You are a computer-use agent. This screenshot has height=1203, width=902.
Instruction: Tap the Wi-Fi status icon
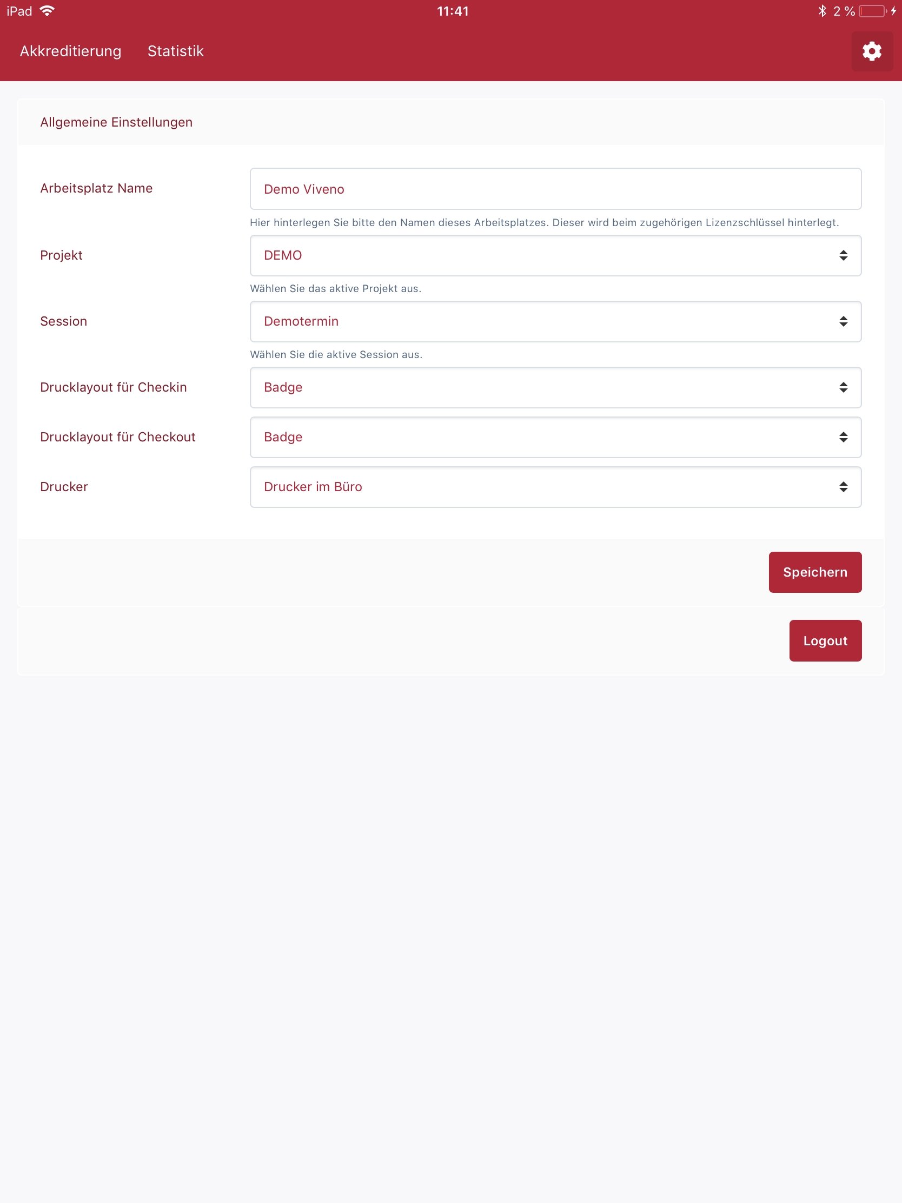[47, 11]
